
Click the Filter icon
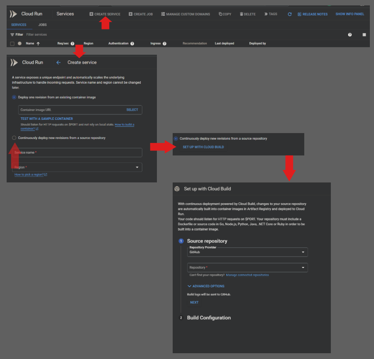pyautogui.click(x=12, y=34)
